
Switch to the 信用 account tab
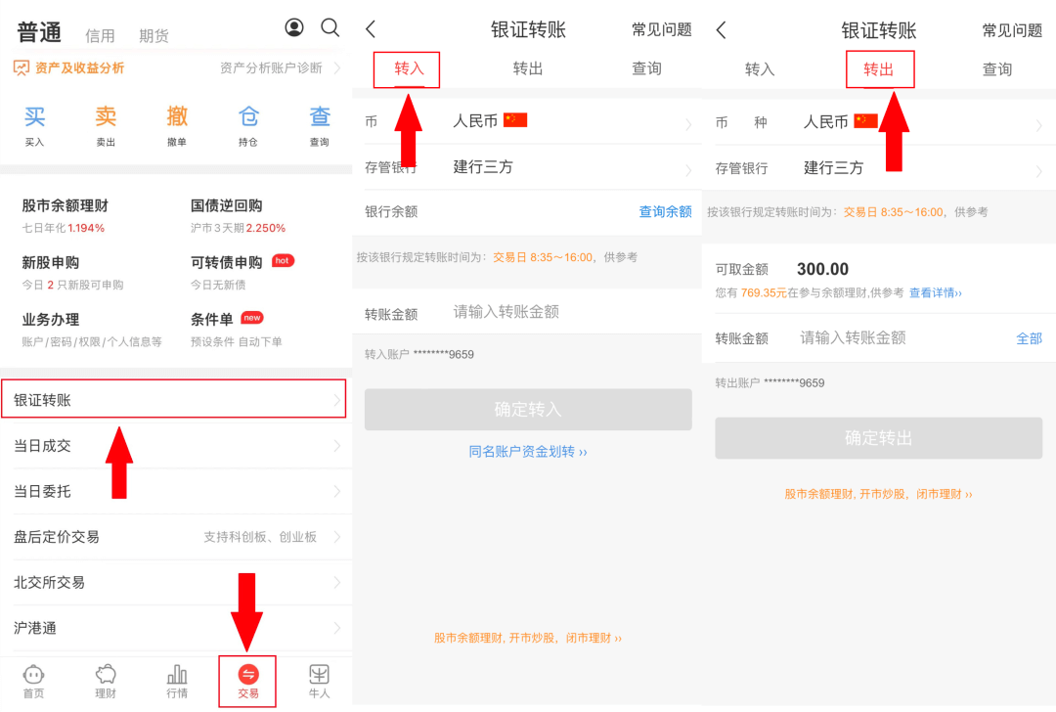click(100, 36)
